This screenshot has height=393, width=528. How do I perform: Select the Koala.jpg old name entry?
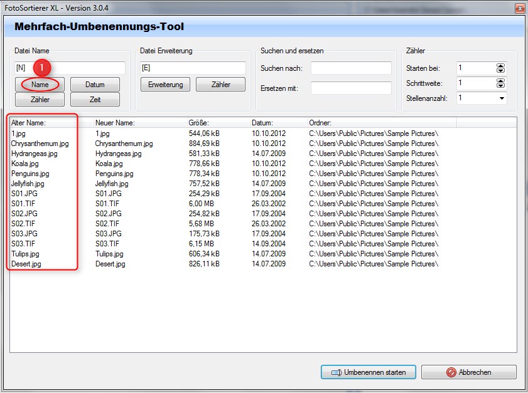(25, 164)
